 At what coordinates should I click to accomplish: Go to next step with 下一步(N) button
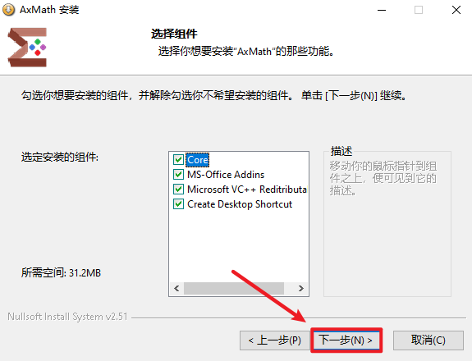tap(346, 340)
